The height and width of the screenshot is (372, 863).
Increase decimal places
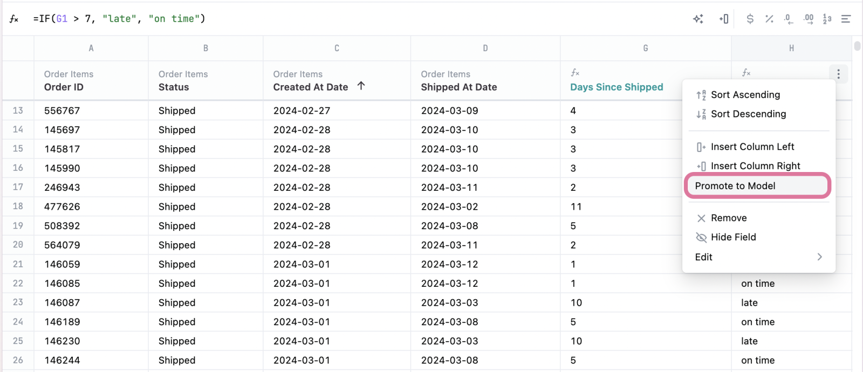(808, 19)
